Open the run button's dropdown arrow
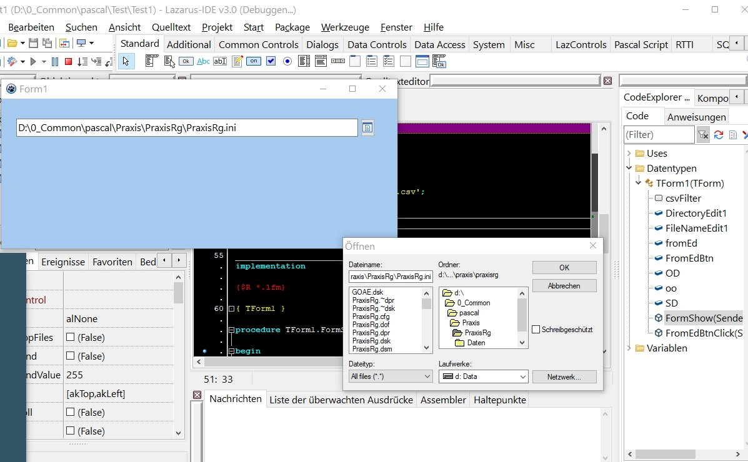748x462 pixels. [43, 62]
